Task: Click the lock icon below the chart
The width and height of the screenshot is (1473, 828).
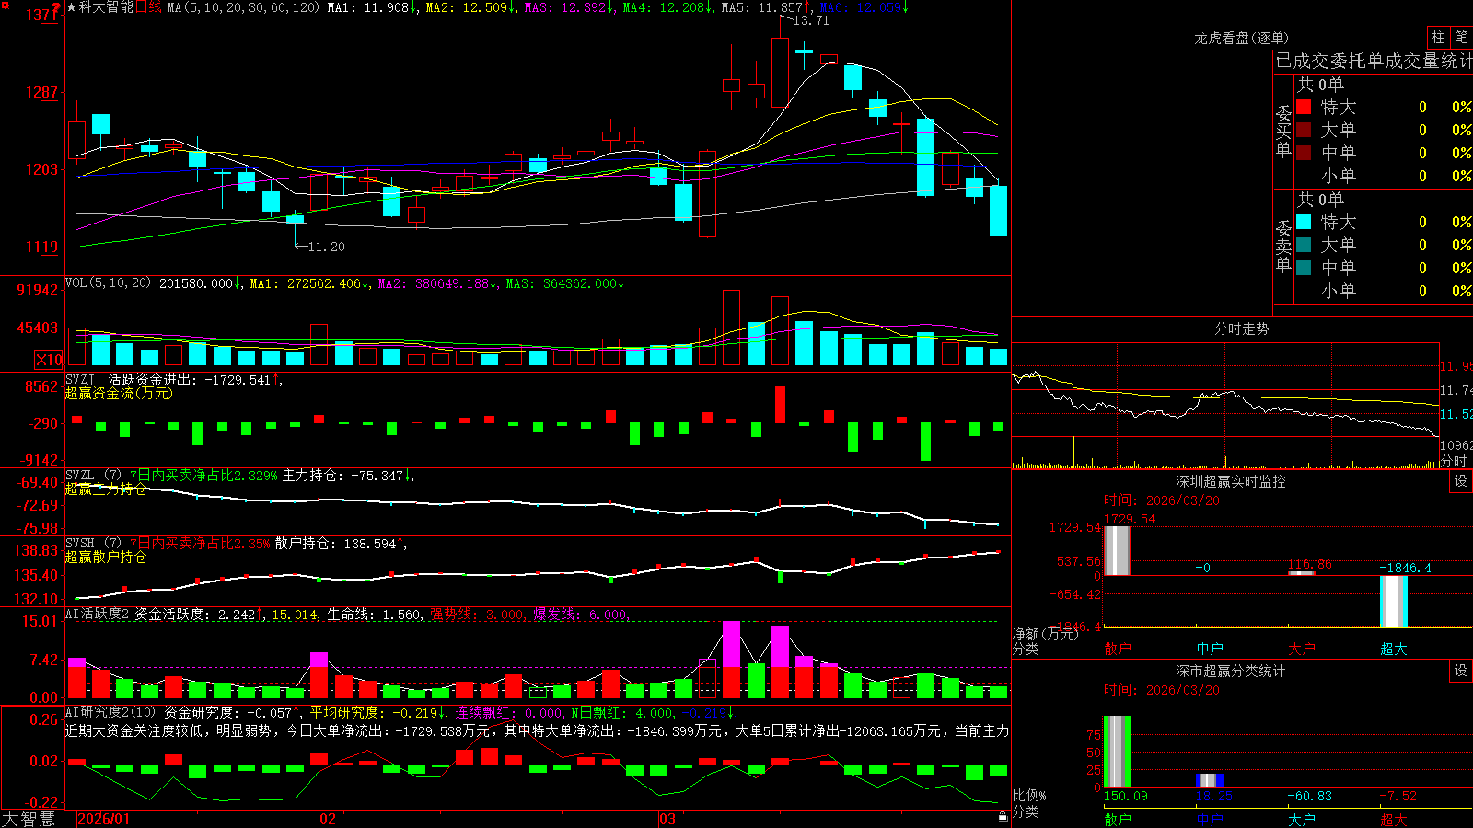Action: coord(1003,816)
